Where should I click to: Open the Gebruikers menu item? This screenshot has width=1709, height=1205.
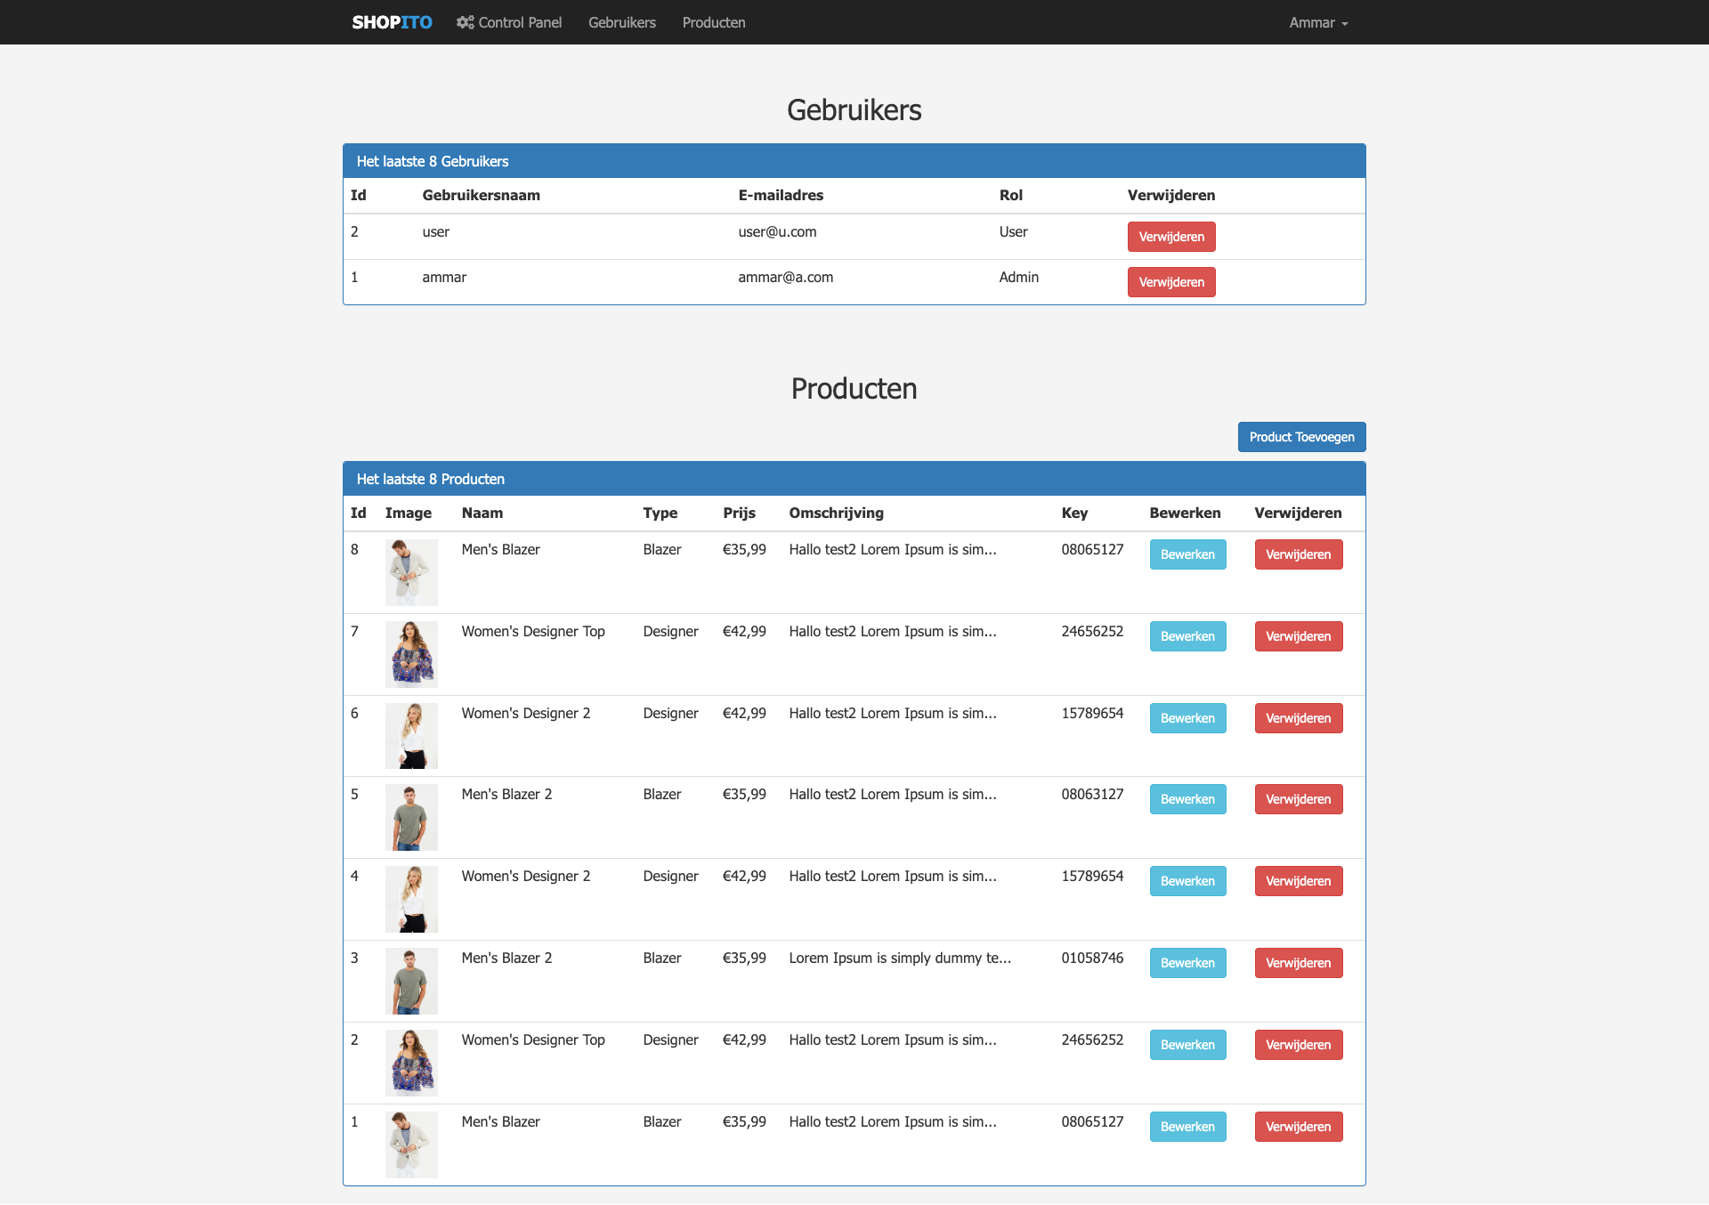coord(621,22)
